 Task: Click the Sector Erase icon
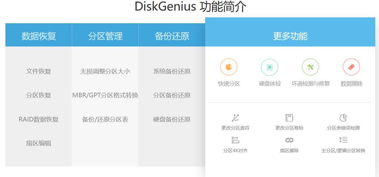tap(289, 140)
